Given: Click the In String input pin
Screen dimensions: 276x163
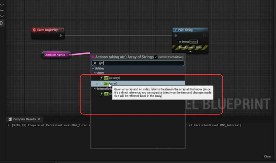Looking at the screenshot, I should pyautogui.click(x=176, y=42).
